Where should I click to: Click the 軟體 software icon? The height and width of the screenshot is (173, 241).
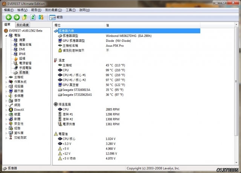click(11, 119)
